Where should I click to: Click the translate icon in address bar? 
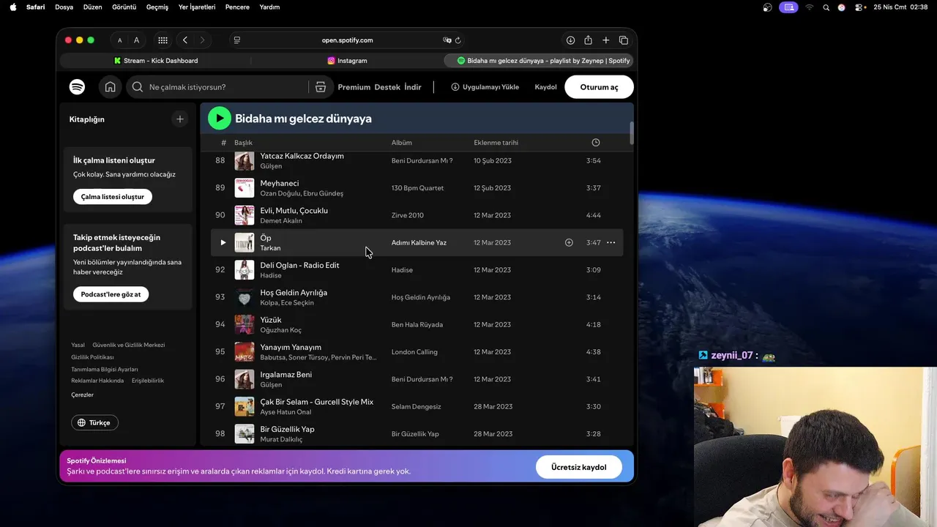(x=447, y=40)
